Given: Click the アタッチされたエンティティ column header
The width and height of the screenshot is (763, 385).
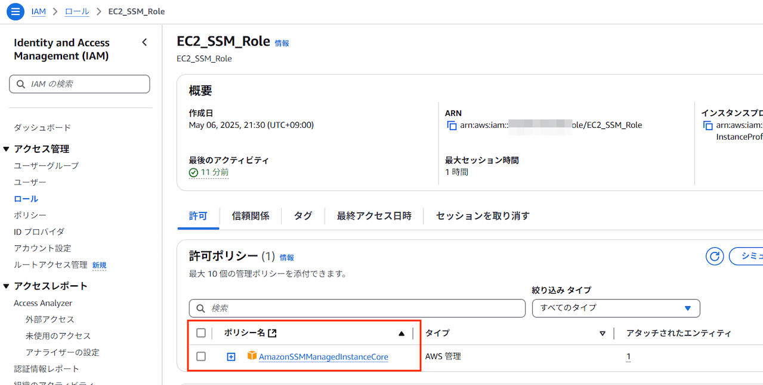Looking at the screenshot, I should (679, 333).
